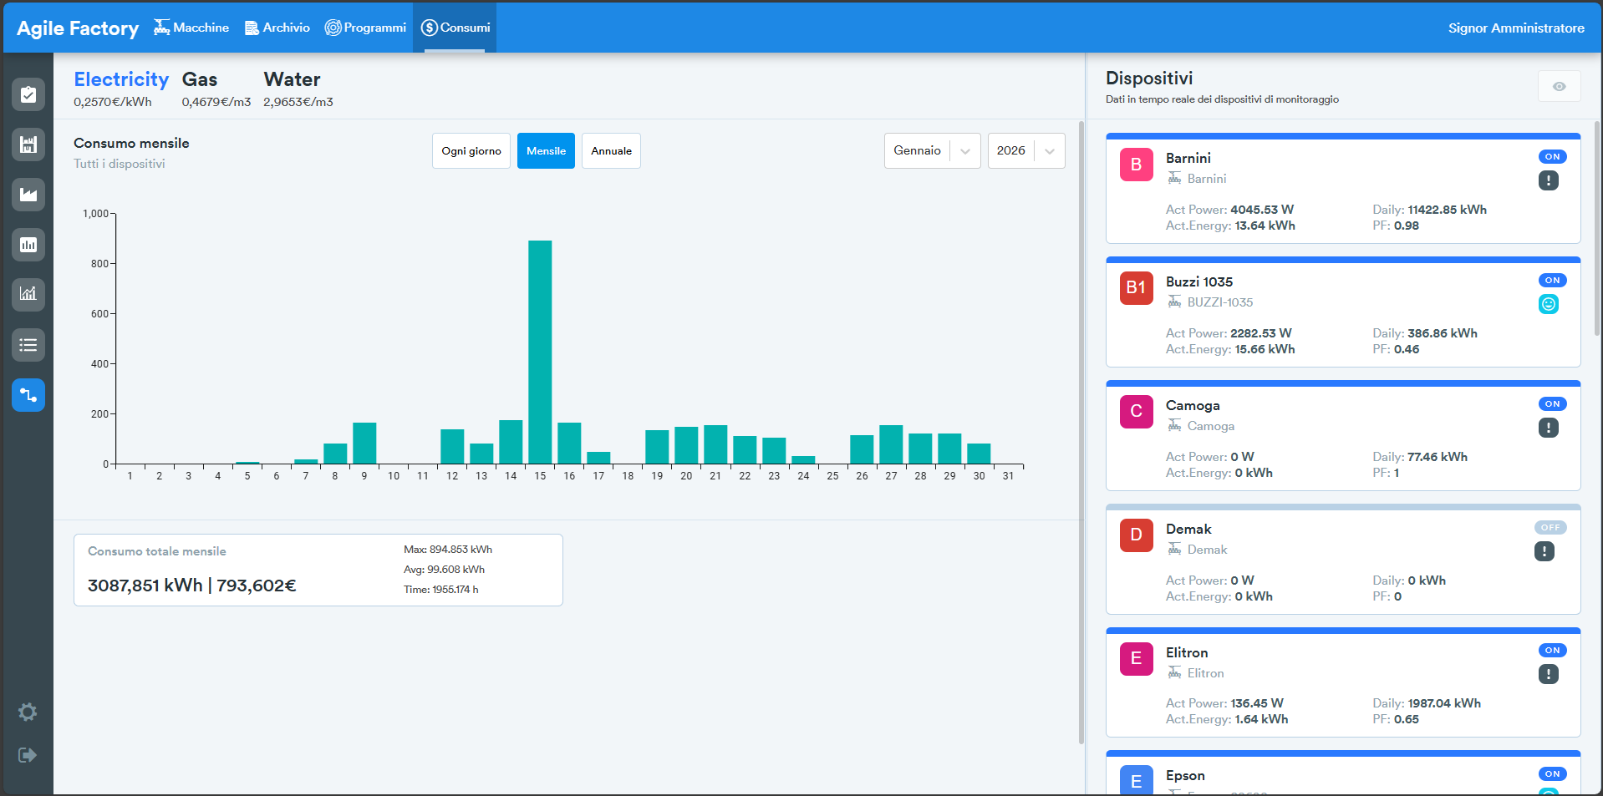Open the Macchine menu
This screenshot has height=796, width=1603.
pos(191,28)
